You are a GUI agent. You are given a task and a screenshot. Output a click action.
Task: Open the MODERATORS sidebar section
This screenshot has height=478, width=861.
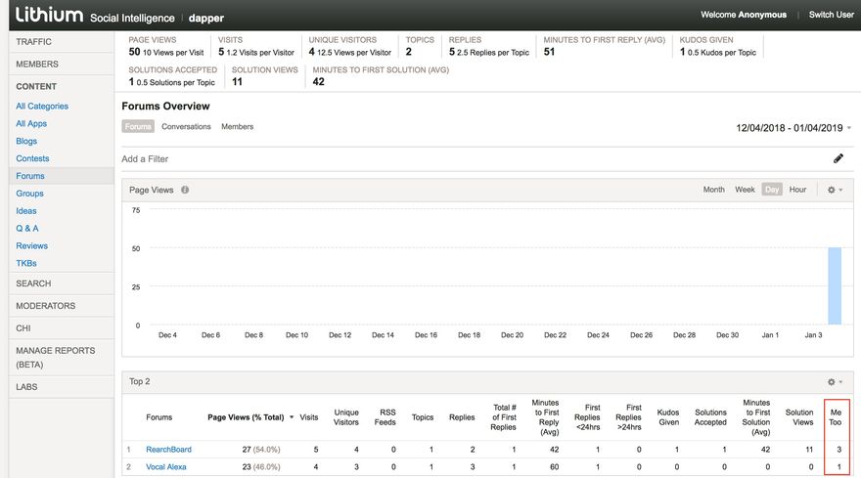[x=62, y=306]
